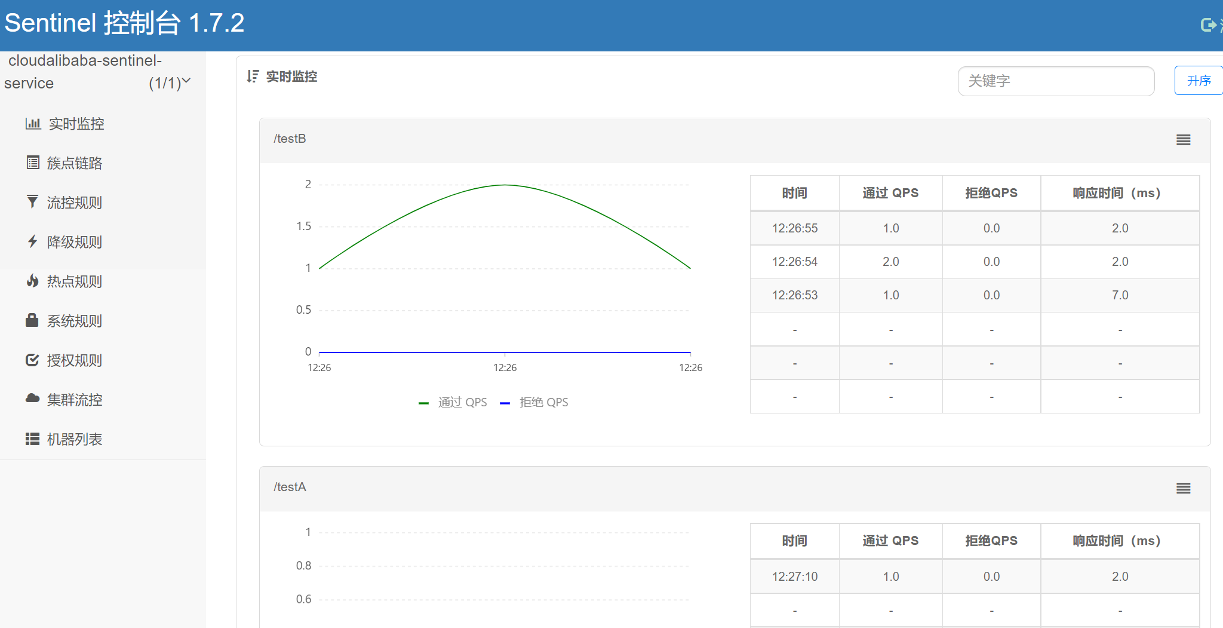Select 热点规则 menu entry
Screen dimensions: 1223x628
point(75,281)
